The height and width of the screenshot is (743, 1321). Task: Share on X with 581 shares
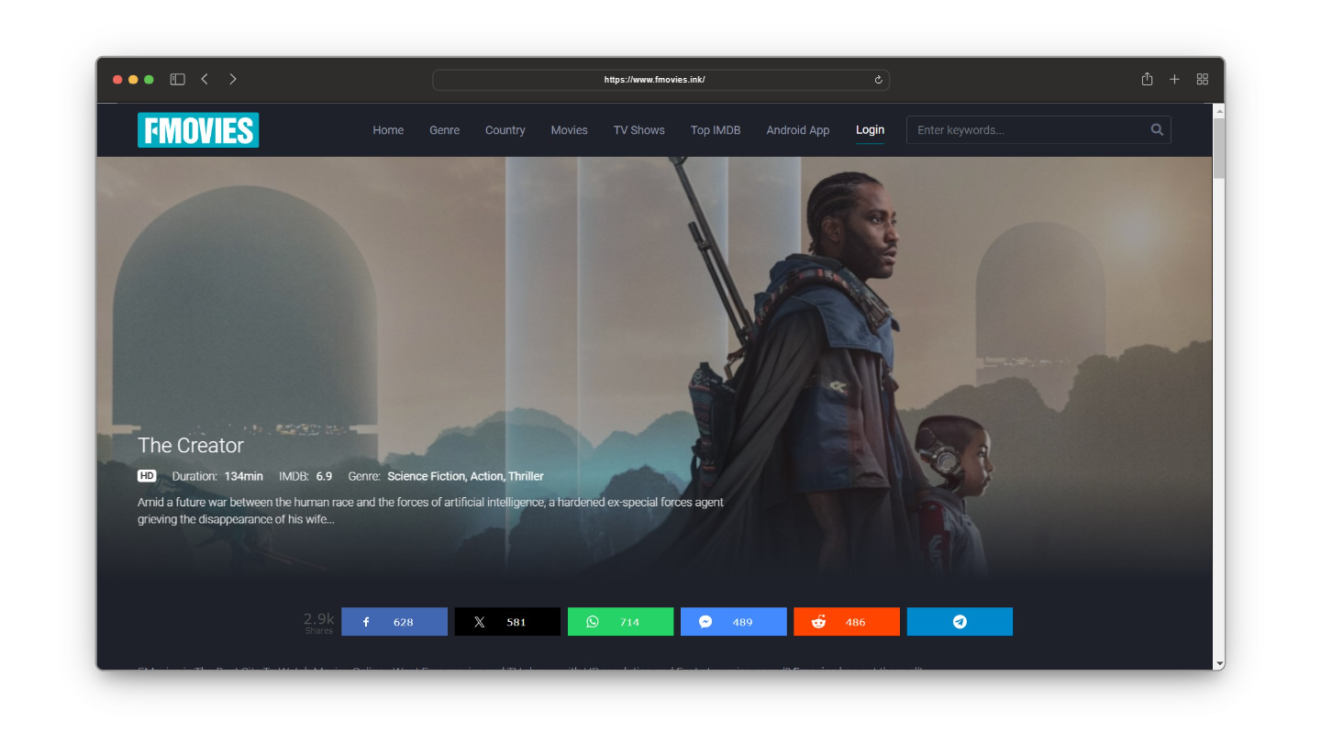507,622
